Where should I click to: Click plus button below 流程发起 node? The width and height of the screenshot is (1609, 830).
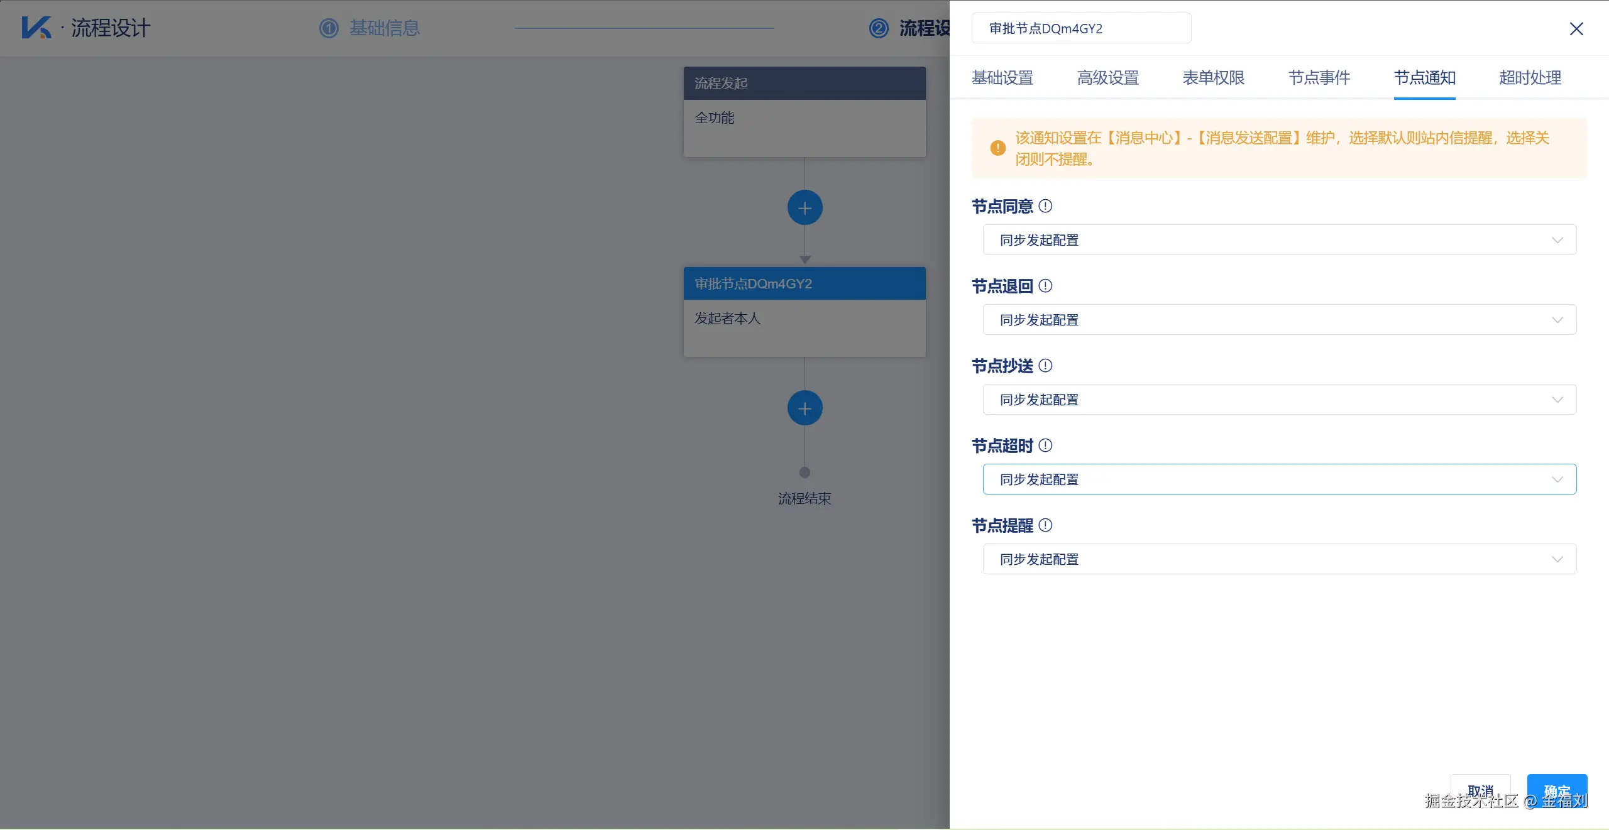pos(804,208)
